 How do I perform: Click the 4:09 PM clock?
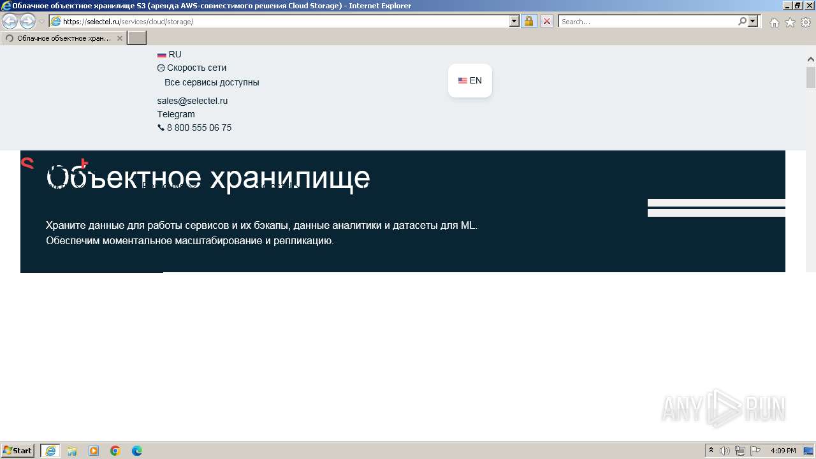click(x=783, y=451)
